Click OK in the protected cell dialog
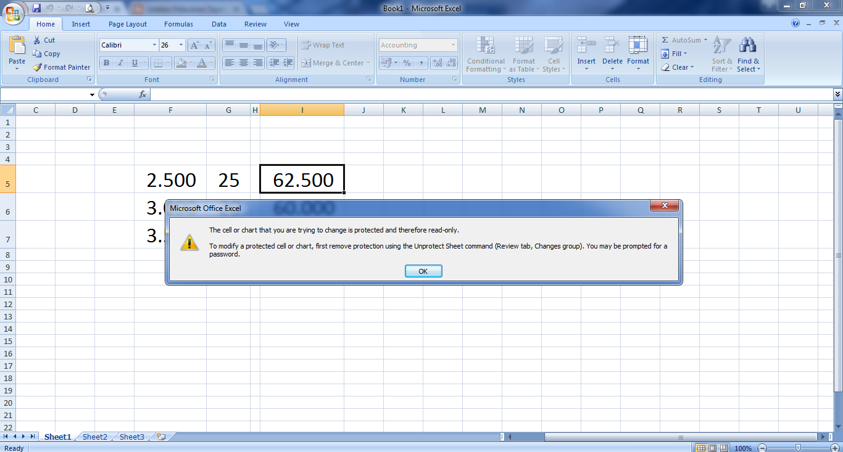 pyautogui.click(x=423, y=271)
